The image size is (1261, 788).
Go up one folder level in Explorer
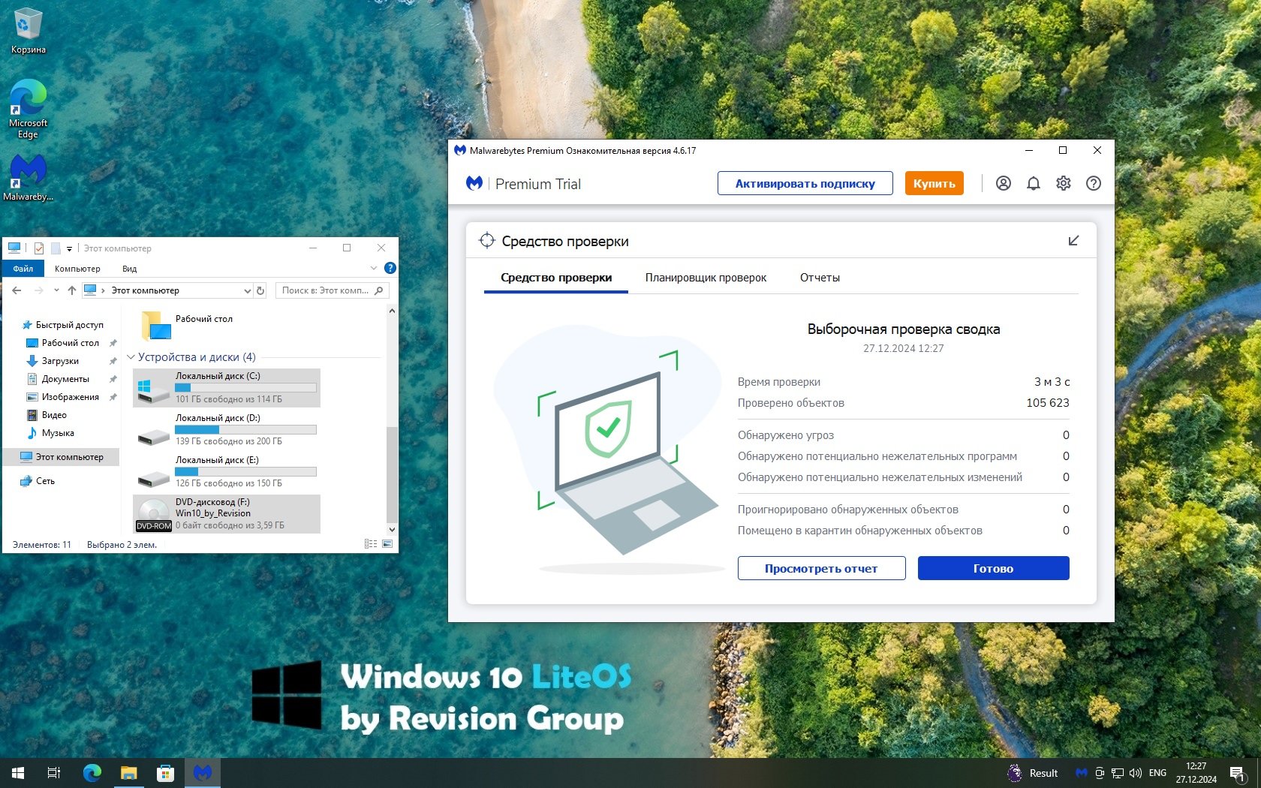(72, 290)
